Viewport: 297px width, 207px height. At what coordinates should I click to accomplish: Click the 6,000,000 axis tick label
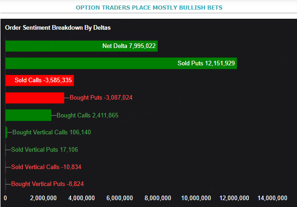(x=120, y=198)
